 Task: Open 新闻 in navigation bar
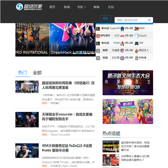click(67, 7)
